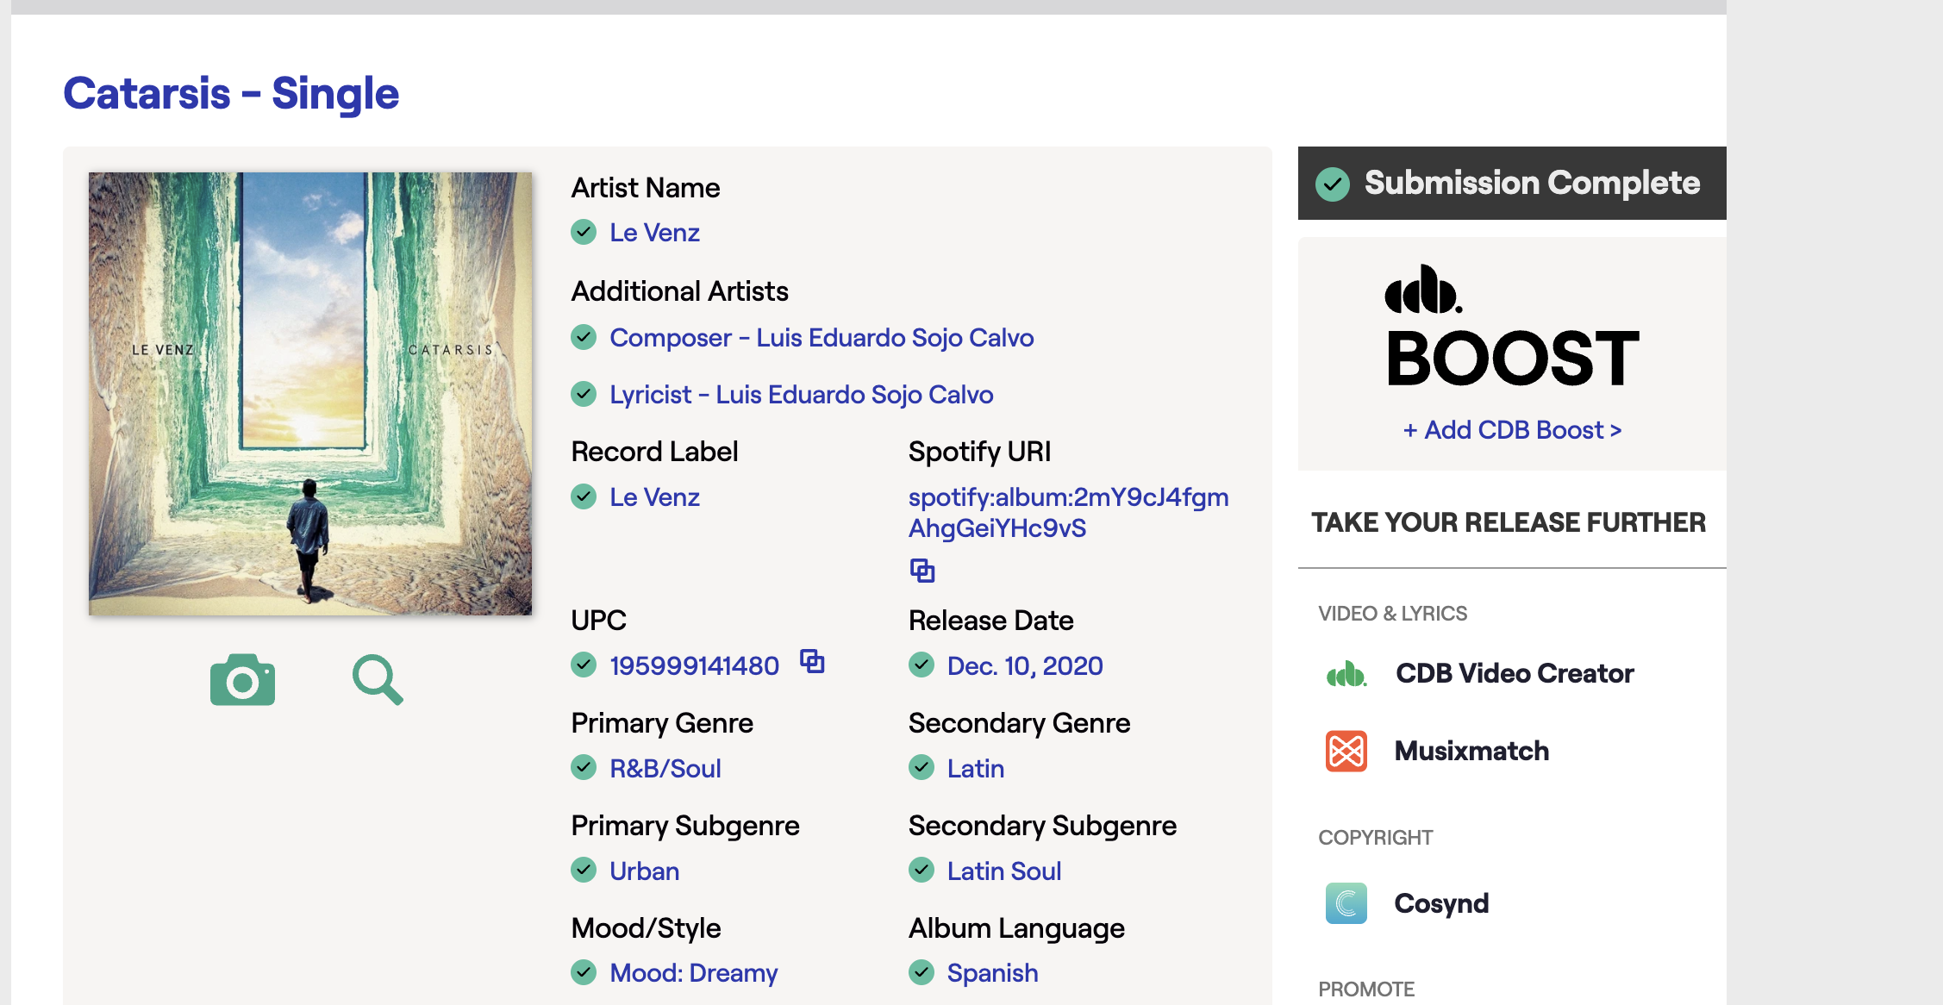This screenshot has height=1005, width=1943.
Task: Open the CDB Video Creator link
Action: point(1515,673)
